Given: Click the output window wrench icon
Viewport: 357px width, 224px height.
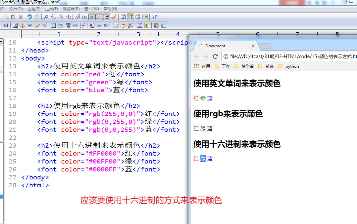Looking at the screenshot, I should pos(138,17).
